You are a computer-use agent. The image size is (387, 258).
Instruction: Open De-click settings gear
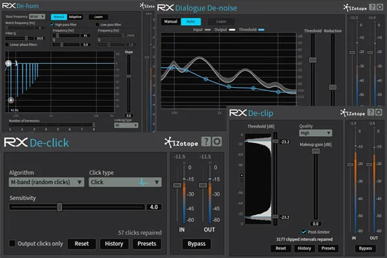(x=217, y=141)
